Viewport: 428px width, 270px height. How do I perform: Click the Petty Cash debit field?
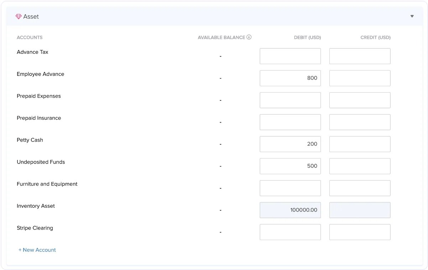click(290, 144)
